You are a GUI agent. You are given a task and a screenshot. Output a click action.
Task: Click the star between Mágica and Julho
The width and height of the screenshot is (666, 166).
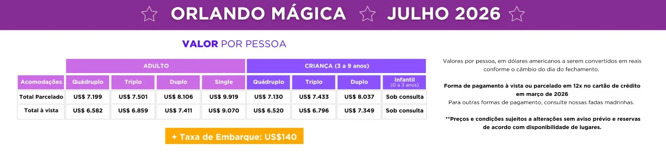coord(367,14)
